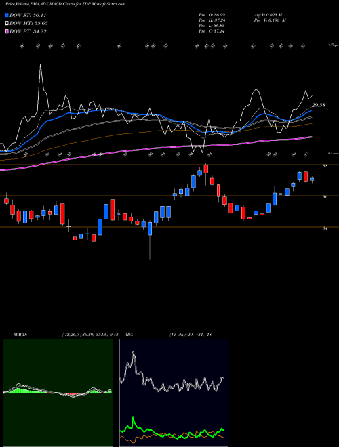Click the '36' price axis label

(325, 196)
